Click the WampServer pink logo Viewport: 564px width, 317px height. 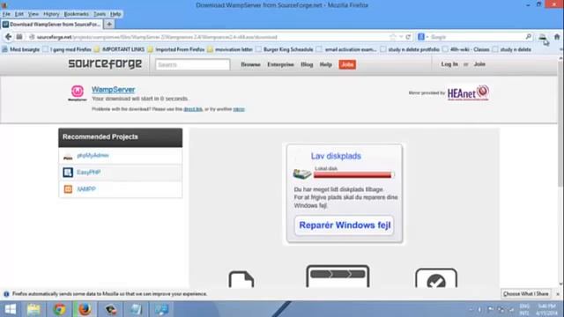(x=78, y=92)
